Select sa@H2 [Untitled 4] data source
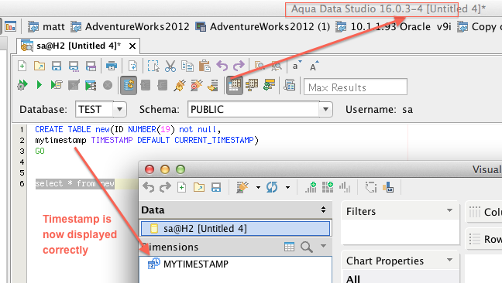 pos(236,229)
